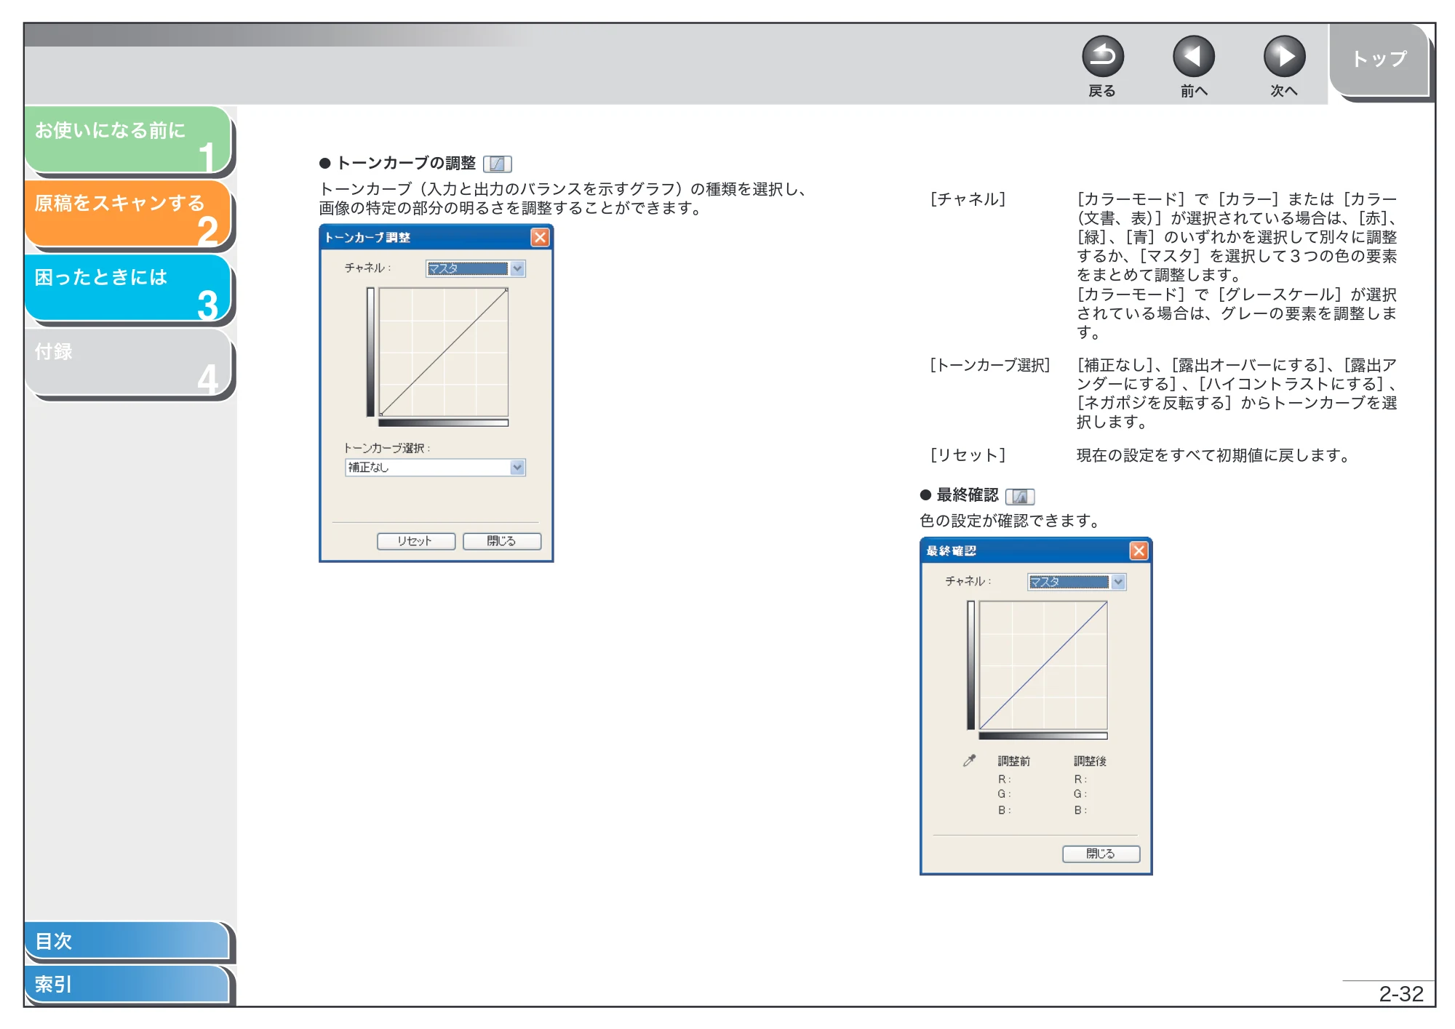
Task: Click 閉じる button in トーンカーブ調整 dialog
Action: click(502, 541)
